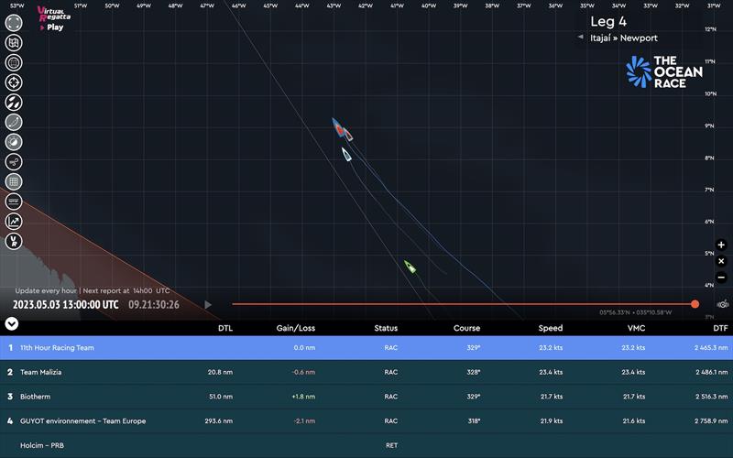The width and height of the screenshot is (733, 458).
Task: Sort by Gain/Loss column header
Action: [295, 328]
